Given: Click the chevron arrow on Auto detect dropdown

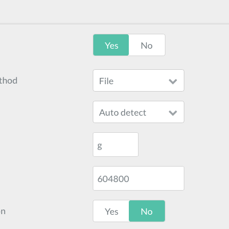Looking at the screenshot, I should click(x=173, y=113).
